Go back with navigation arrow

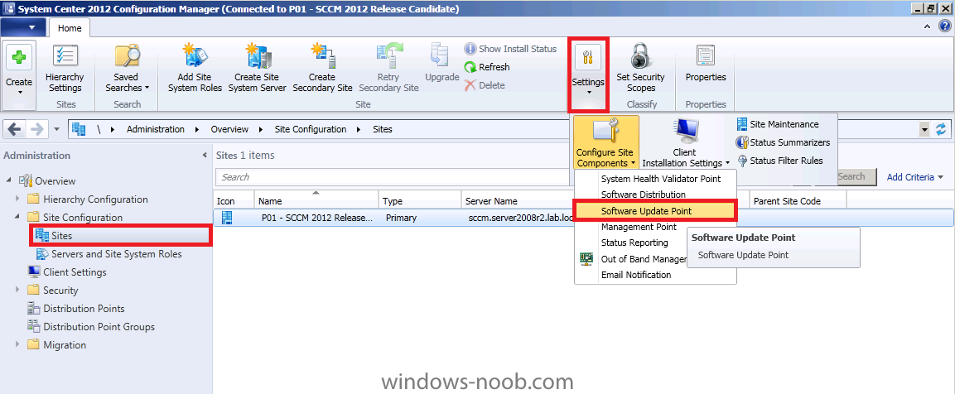click(x=15, y=129)
